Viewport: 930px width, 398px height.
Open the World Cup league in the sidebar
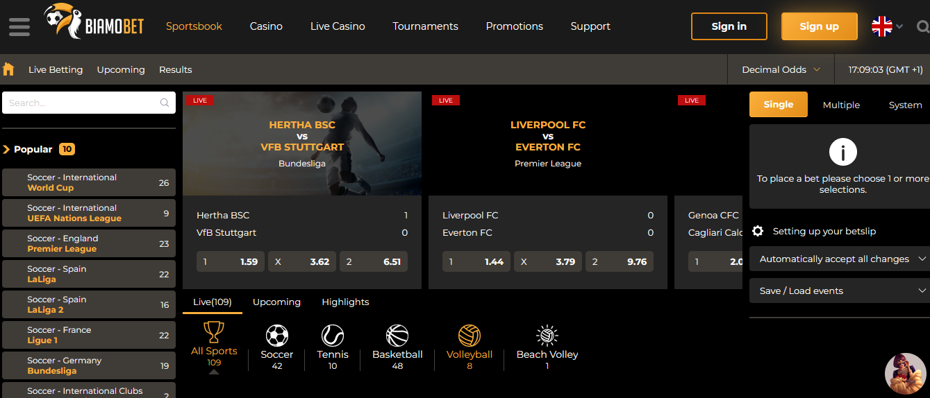pos(89,182)
